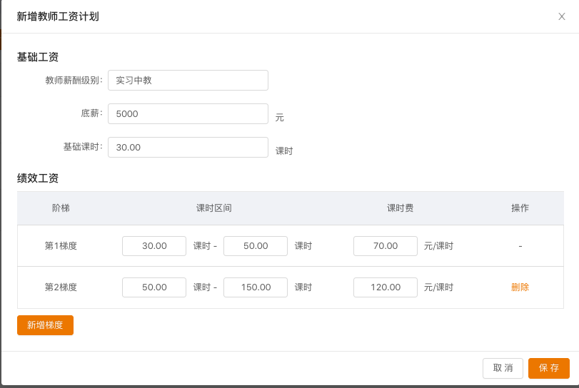Image resolution: width=579 pixels, height=388 pixels.
Task: Save the plan with 保存 button
Action: [x=548, y=368]
